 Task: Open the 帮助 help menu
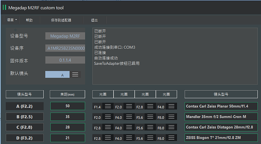29,20
